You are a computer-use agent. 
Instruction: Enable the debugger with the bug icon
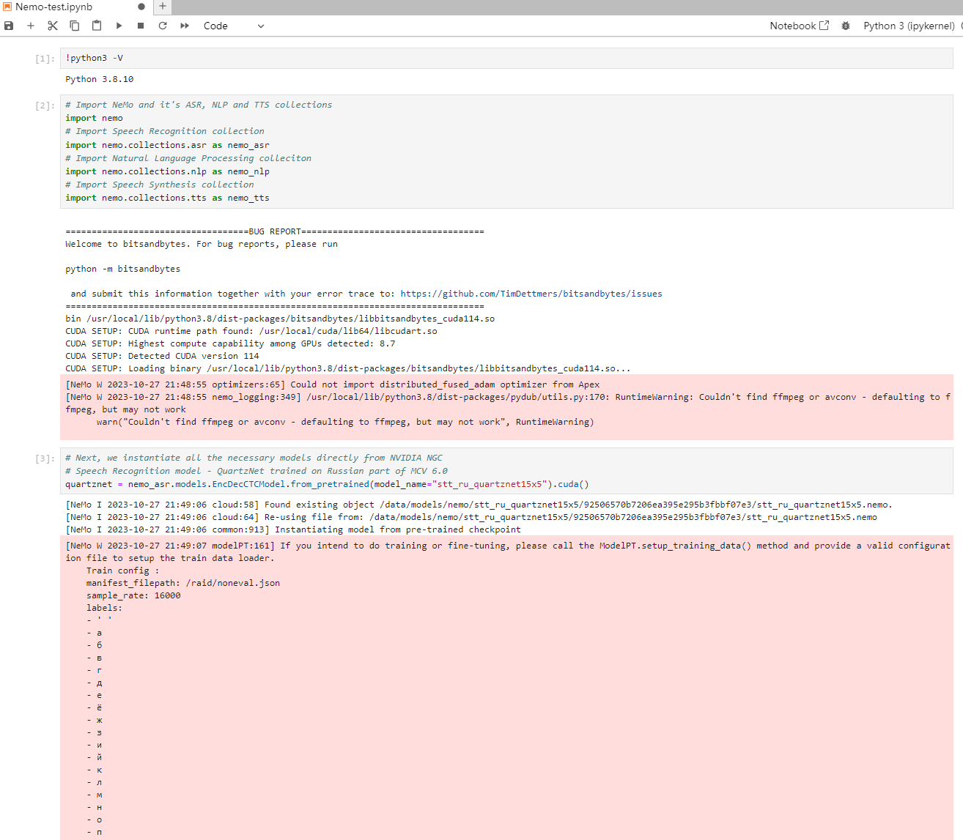[846, 26]
